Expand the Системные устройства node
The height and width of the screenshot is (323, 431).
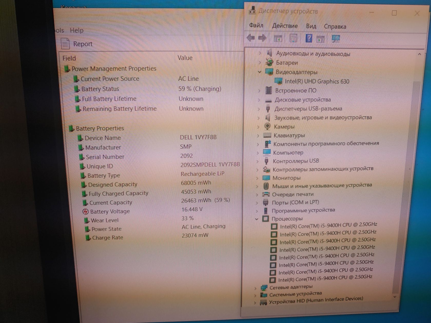coord(255,295)
